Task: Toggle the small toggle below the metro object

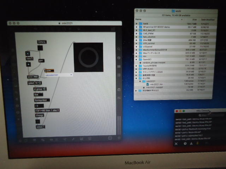Action: click(28, 64)
